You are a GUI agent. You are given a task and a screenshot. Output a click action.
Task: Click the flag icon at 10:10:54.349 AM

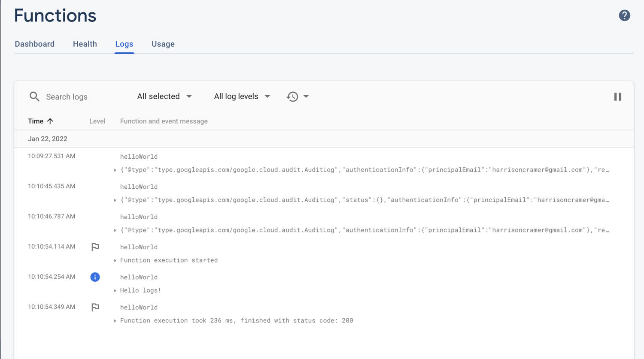point(95,307)
